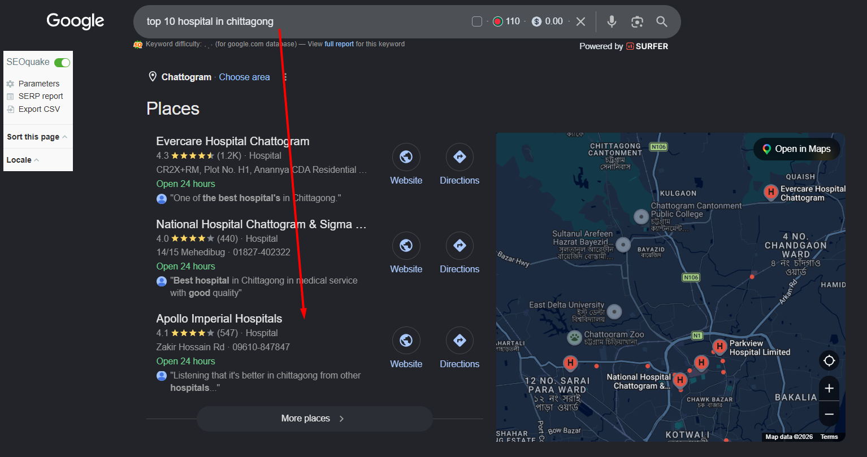Click the Evercare review avatar icon
This screenshot has width=867, height=457.
pyautogui.click(x=162, y=198)
